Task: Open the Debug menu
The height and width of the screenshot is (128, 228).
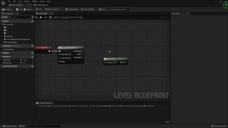Action: pos(27,1)
